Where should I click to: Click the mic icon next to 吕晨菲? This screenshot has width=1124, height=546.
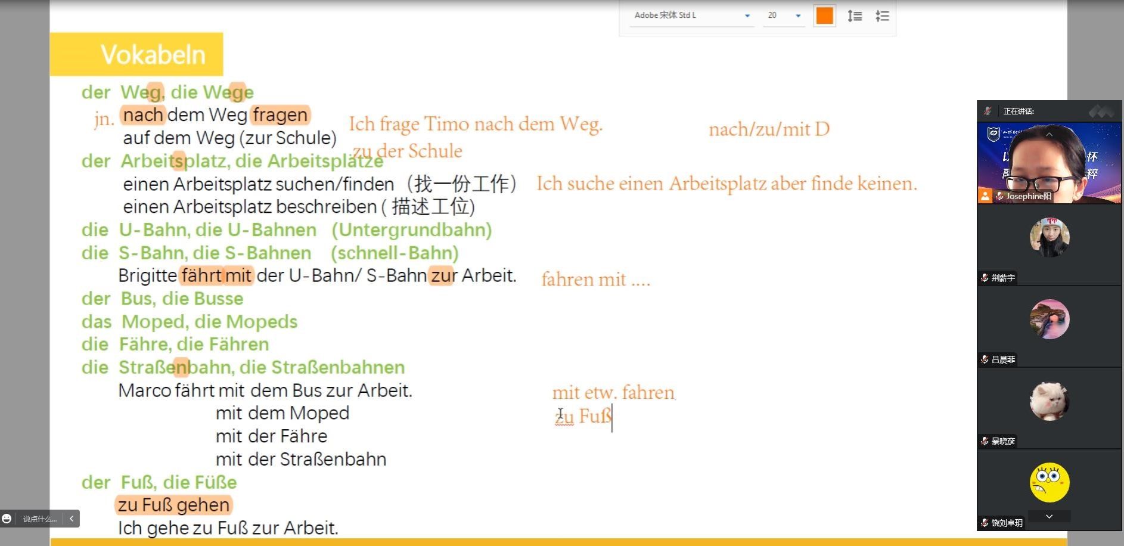pos(985,359)
